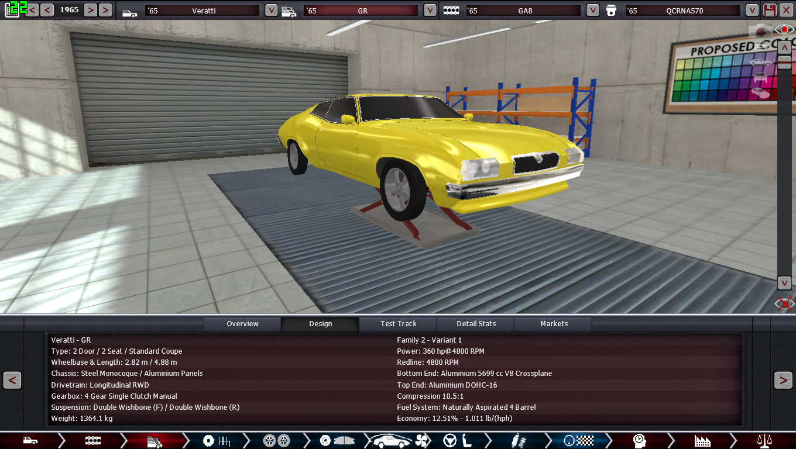
Task: Select the side-view car camera angle
Action: click(761, 62)
